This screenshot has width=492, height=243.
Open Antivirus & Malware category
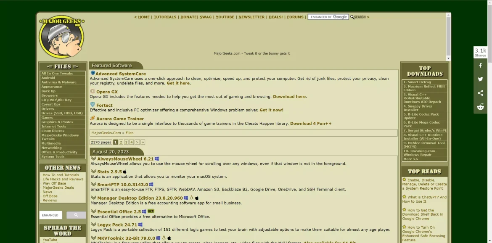point(59,82)
